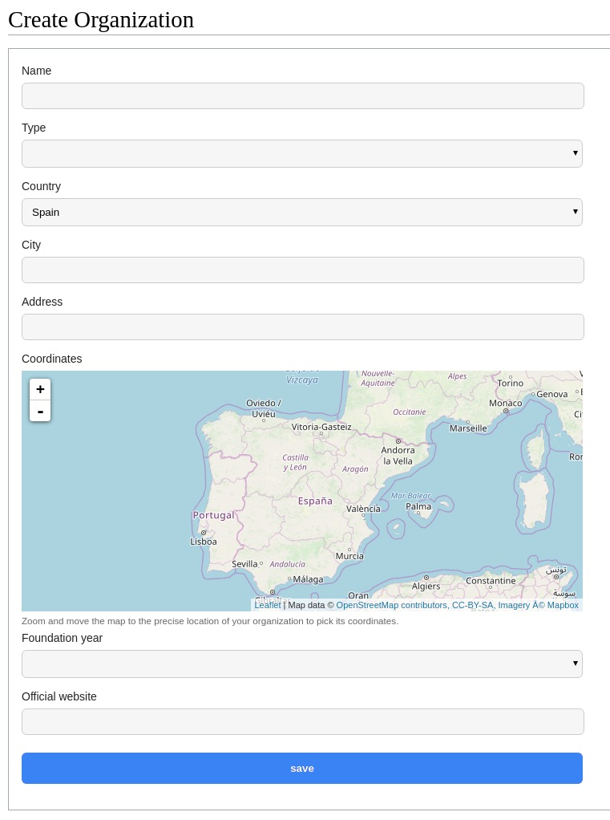This screenshot has width=610, height=820.
Task: Focus the Official website field
Action: tap(302, 721)
